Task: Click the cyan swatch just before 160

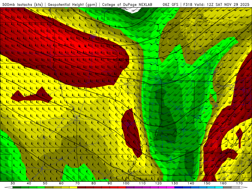Action: coord(219,187)
